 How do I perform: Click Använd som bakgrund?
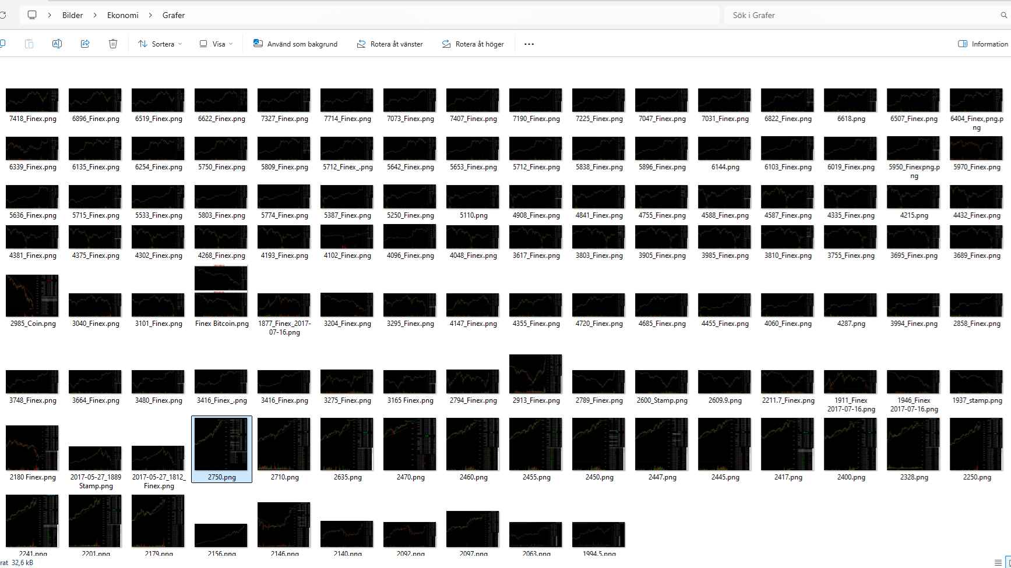(295, 44)
